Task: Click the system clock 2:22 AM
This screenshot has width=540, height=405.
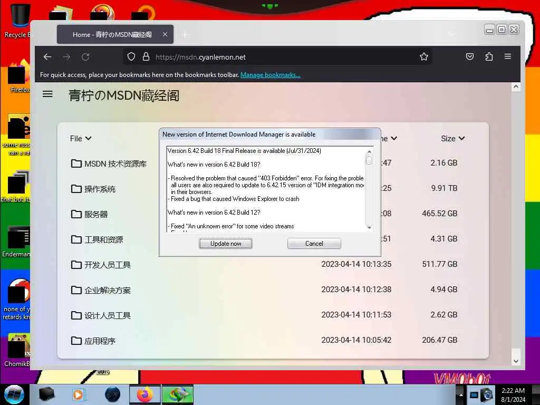Action: coord(513,391)
